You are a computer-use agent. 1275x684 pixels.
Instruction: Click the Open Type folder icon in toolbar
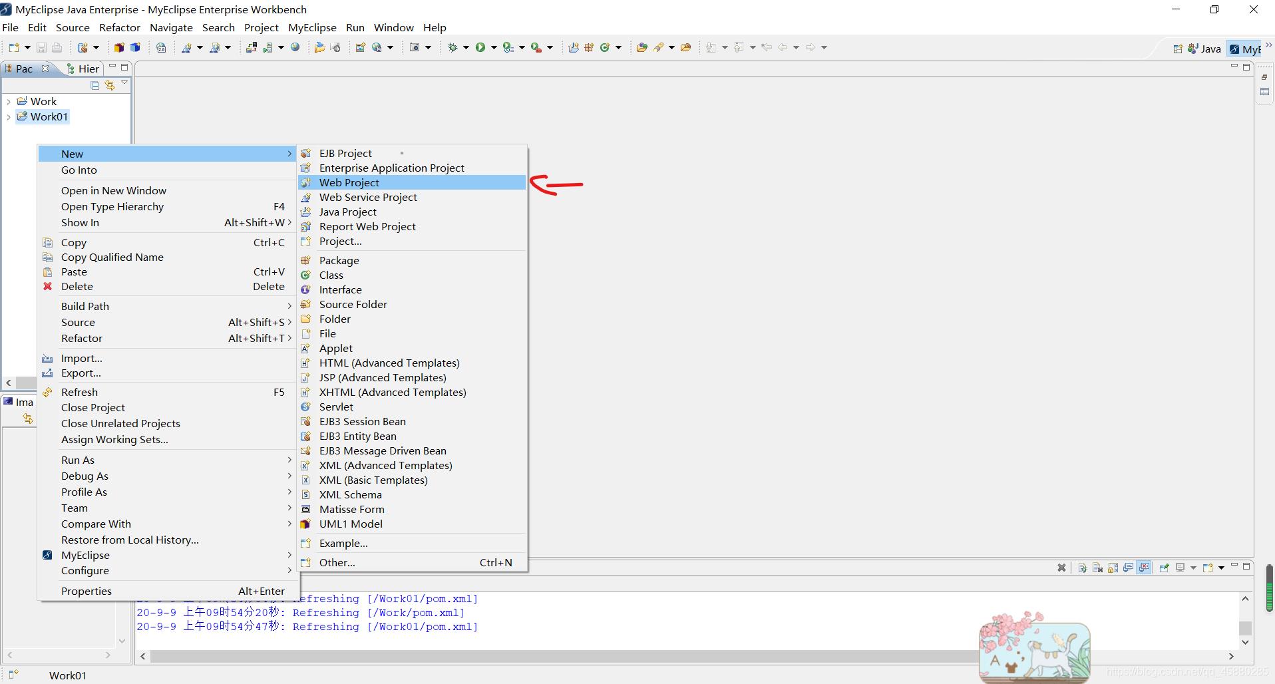641,47
